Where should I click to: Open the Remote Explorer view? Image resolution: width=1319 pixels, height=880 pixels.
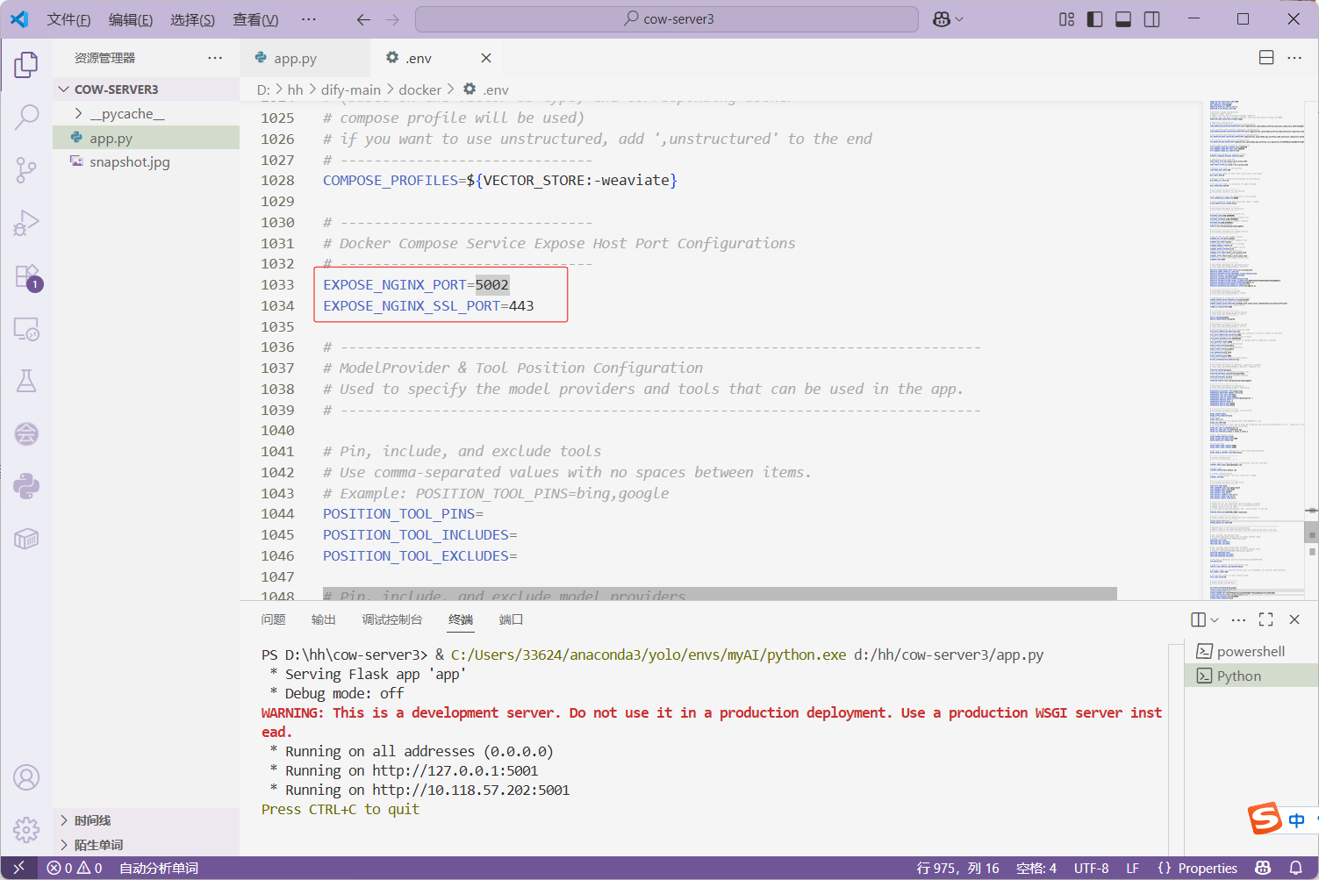[26, 329]
